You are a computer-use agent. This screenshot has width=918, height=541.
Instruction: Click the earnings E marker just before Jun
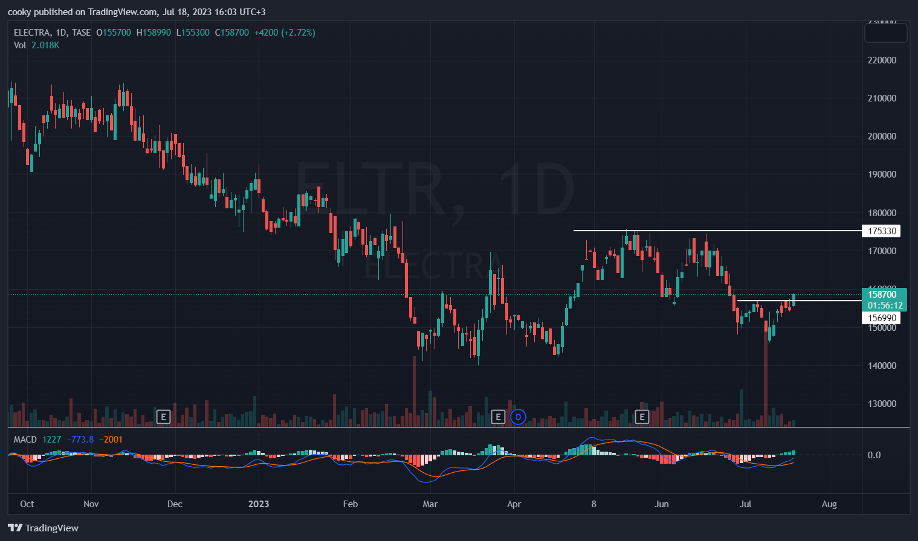(x=642, y=417)
